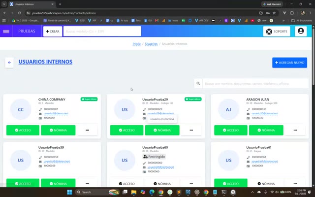Click envelope icon on ARAGON JUAN card
This screenshot has width=315, height=197.
(248, 114)
